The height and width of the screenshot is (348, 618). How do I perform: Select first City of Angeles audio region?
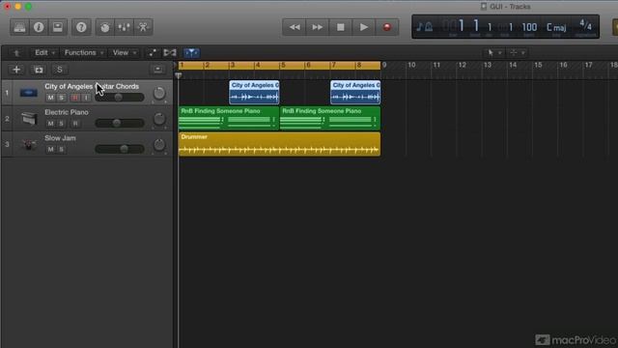254,93
